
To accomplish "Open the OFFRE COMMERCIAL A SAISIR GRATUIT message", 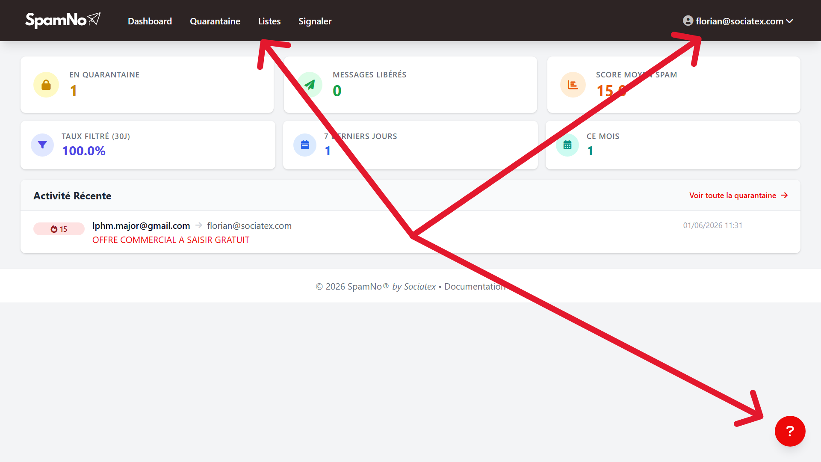I will [171, 240].
